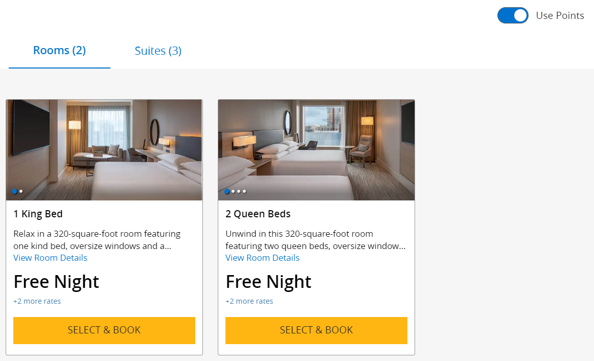The image size is (594, 361).
Task: View room details for 1 King Bed
Action: point(50,258)
